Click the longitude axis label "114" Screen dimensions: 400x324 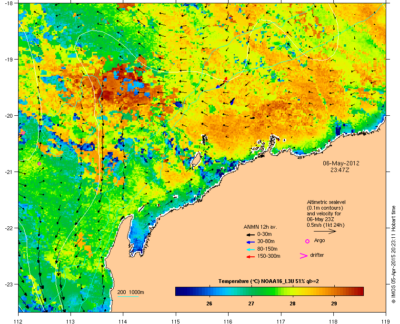123,321
